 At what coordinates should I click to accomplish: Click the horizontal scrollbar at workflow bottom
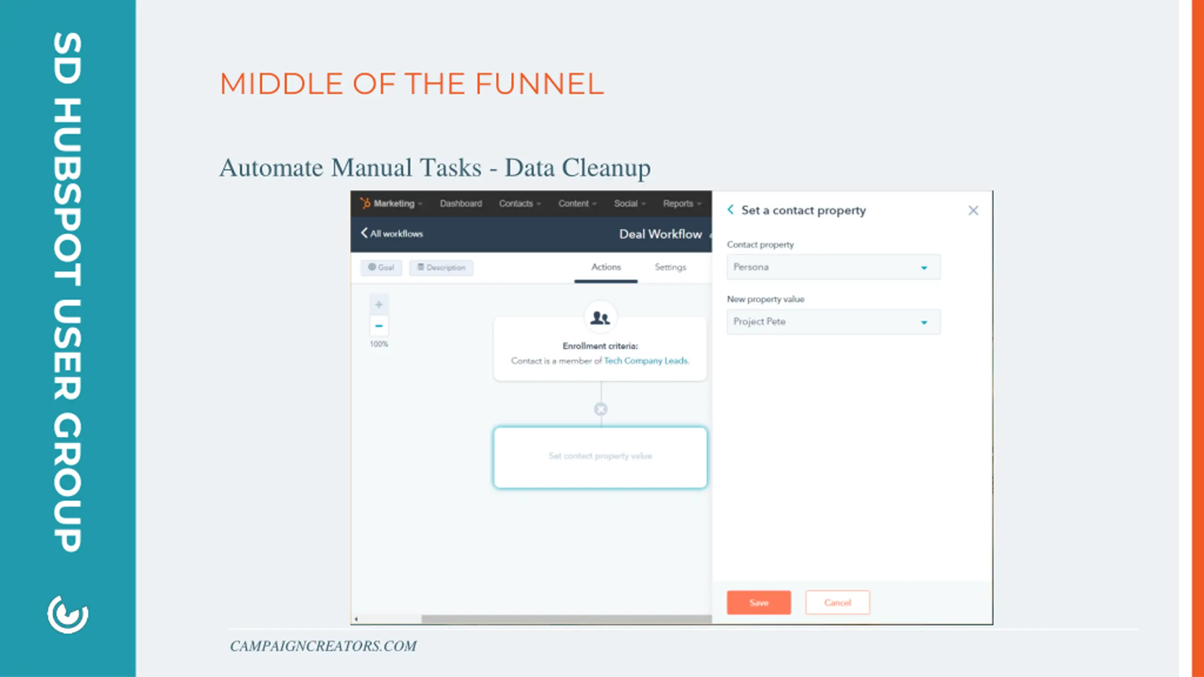566,619
